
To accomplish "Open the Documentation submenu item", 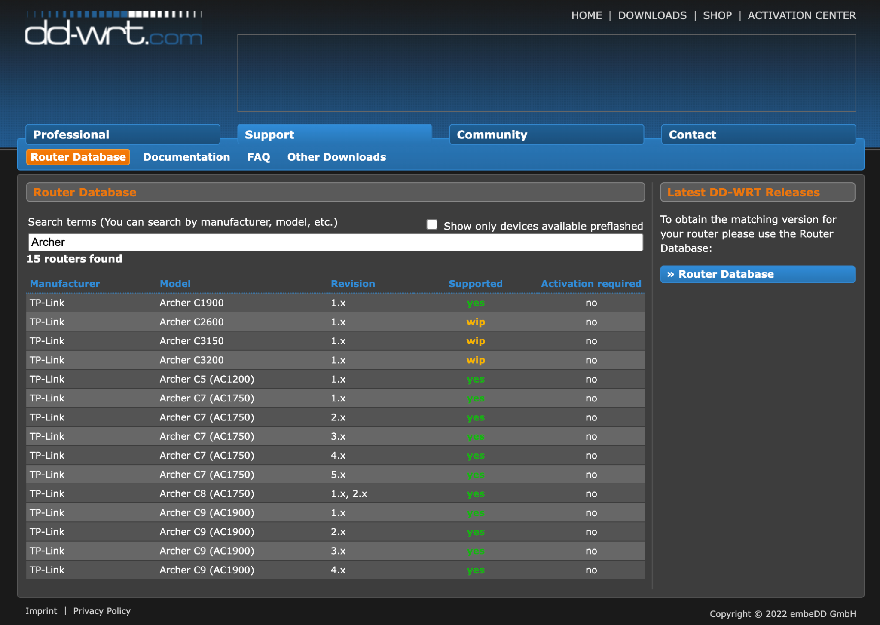I will 186,157.
